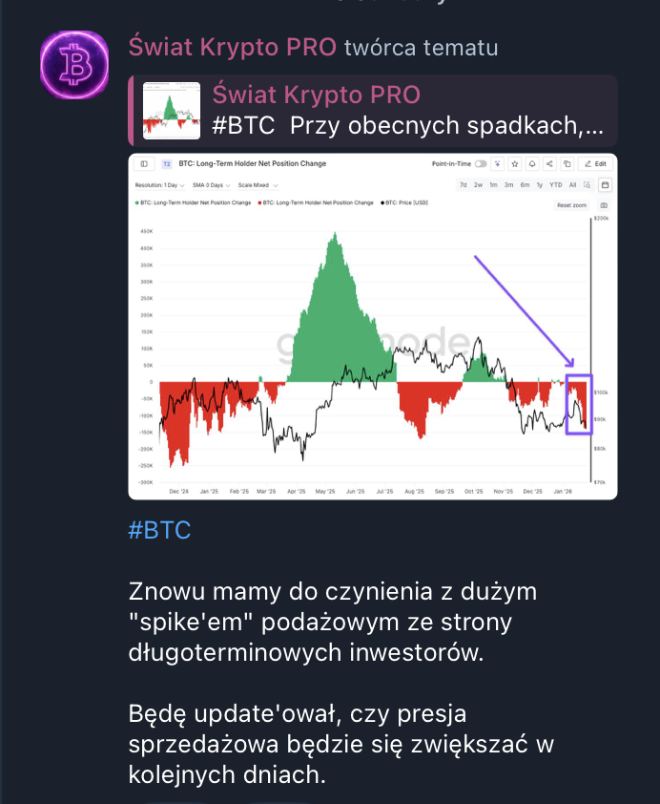Screen dimensions: 660x804
Task: Toggle green Long-Term Holder Net Position legend
Action: tap(193, 203)
